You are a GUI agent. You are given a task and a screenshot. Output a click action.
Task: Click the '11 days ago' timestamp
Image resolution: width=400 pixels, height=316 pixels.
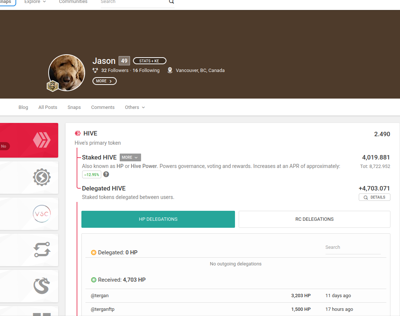click(x=338, y=296)
